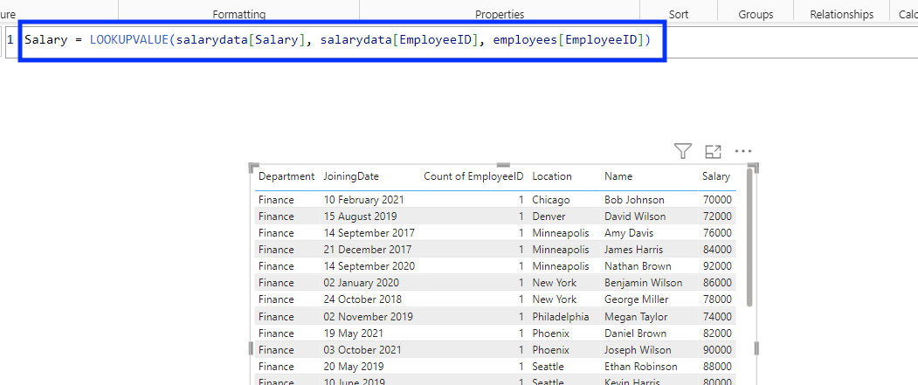Select the "Ethan Robinson" name cell
This screenshot has width=918, height=385.
[640, 367]
